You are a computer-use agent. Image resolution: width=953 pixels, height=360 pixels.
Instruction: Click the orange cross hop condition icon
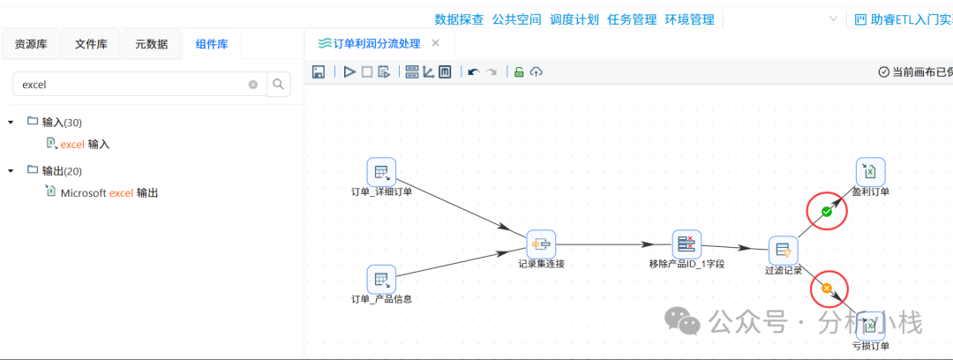827,289
